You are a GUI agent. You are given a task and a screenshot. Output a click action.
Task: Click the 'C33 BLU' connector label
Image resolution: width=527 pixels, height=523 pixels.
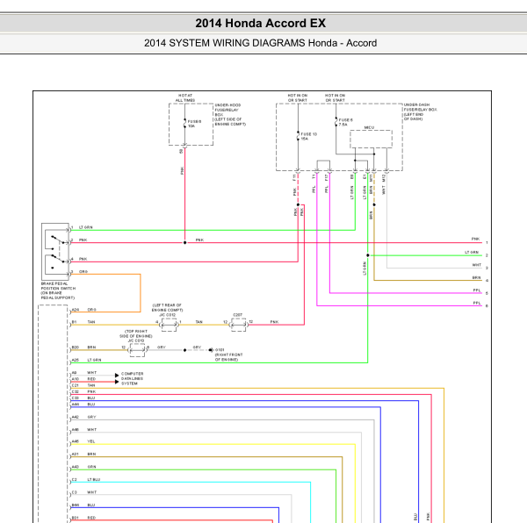(83, 398)
